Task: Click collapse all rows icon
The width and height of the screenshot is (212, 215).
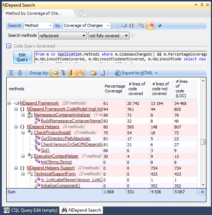Action: [x=20, y=73]
